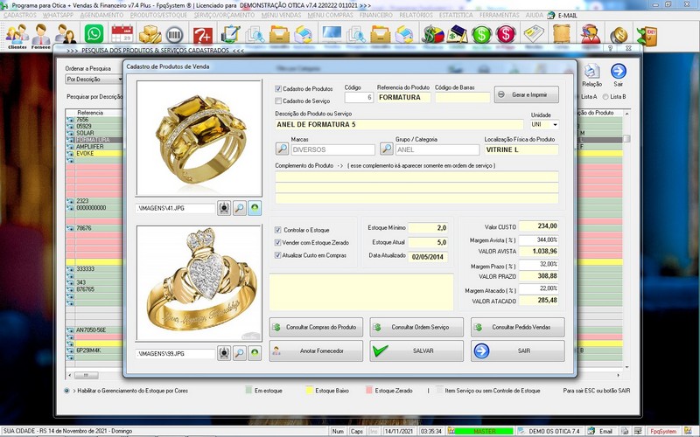Screen dimensions: 700x437
Task: Click magnifier icon next to IMAGENS\99.JPG
Action: click(239, 353)
